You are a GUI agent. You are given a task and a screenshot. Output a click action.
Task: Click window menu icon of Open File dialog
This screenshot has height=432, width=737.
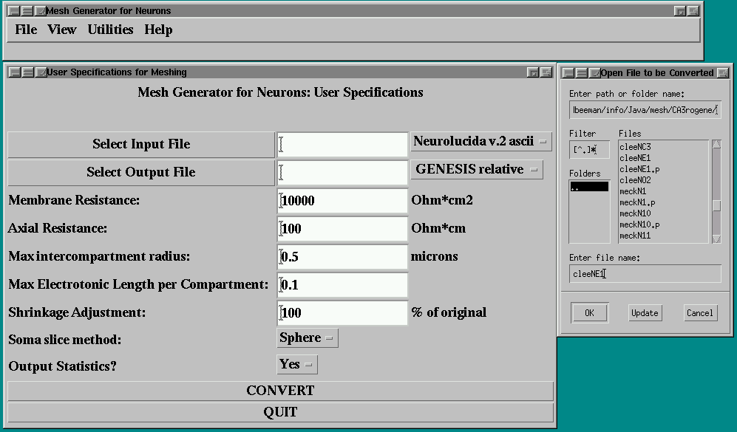coord(568,73)
